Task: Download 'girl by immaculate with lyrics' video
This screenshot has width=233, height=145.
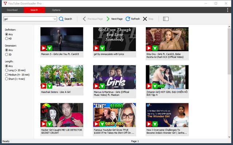Action: pos(102,48)
